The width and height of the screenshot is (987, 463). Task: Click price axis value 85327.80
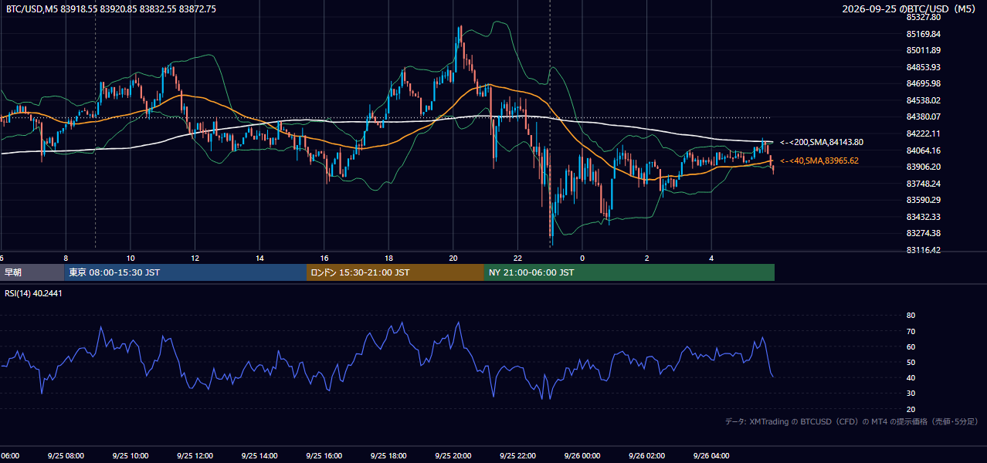click(x=924, y=17)
